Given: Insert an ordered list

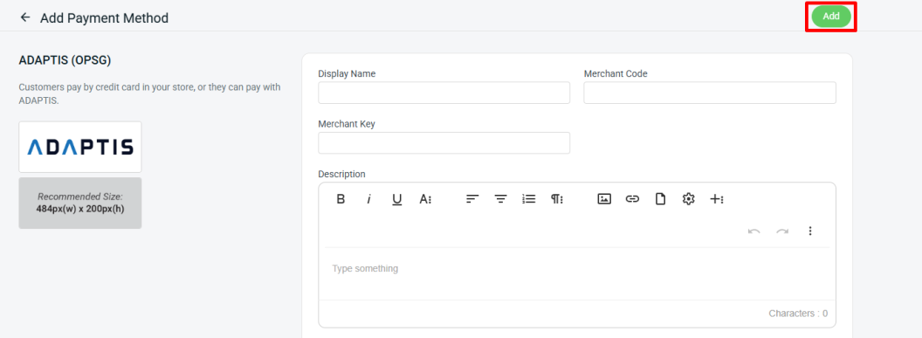Looking at the screenshot, I should coord(528,199).
